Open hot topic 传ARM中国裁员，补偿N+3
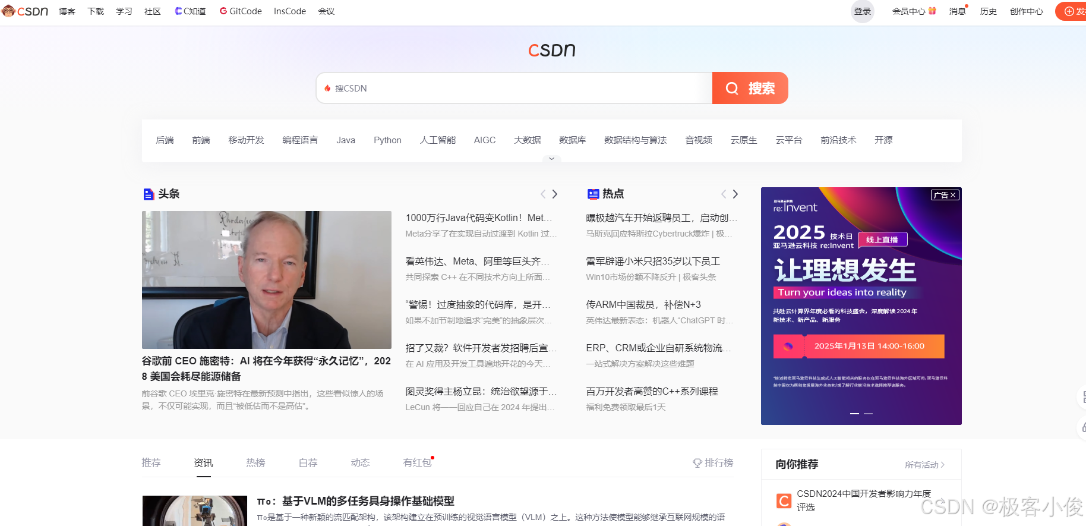The image size is (1086, 526). point(643,305)
